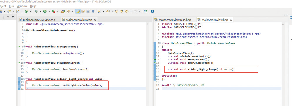Click override marker at hpp line 12

(154, 59)
